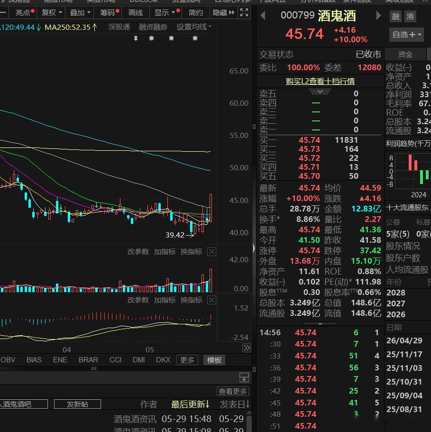Click 换指标 in MACD indicator panel
431x432 pixels.
pos(191,300)
